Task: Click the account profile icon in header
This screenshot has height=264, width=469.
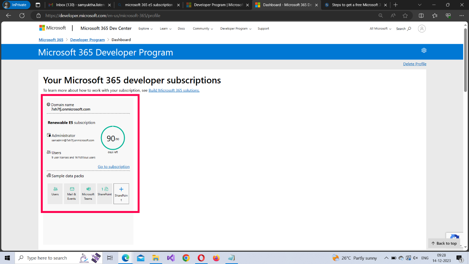Action: click(422, 29)
